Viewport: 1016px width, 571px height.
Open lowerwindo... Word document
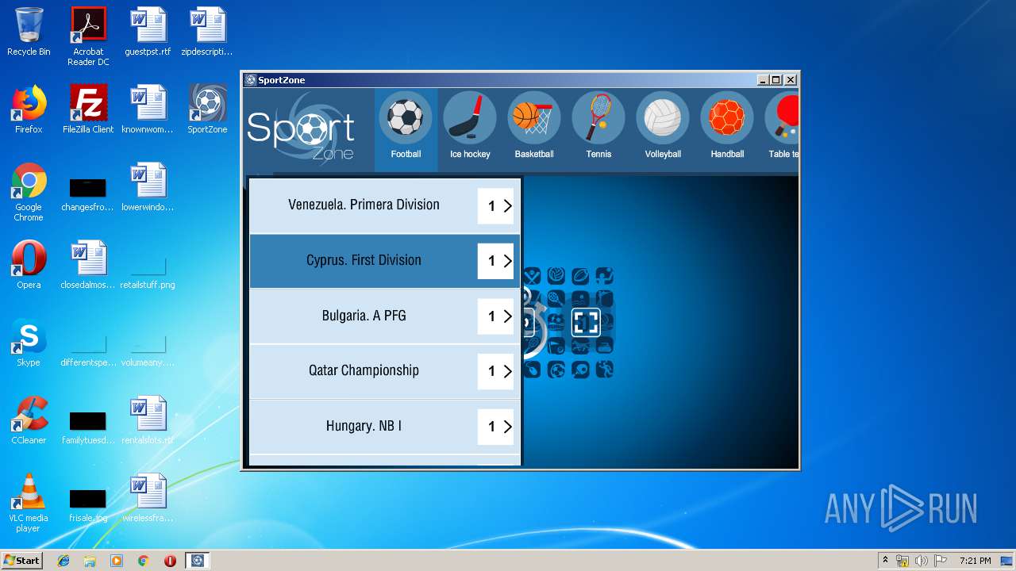[148, 187]
